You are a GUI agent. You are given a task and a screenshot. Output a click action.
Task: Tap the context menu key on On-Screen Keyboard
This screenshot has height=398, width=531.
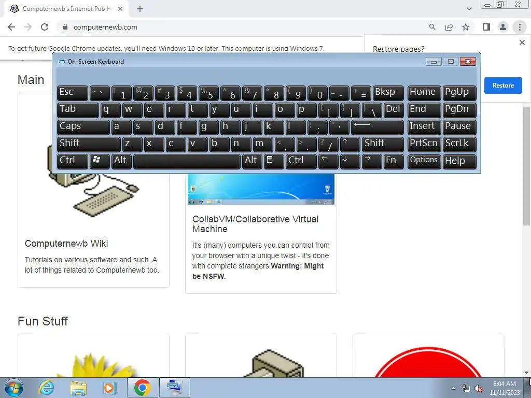[273, 161]
